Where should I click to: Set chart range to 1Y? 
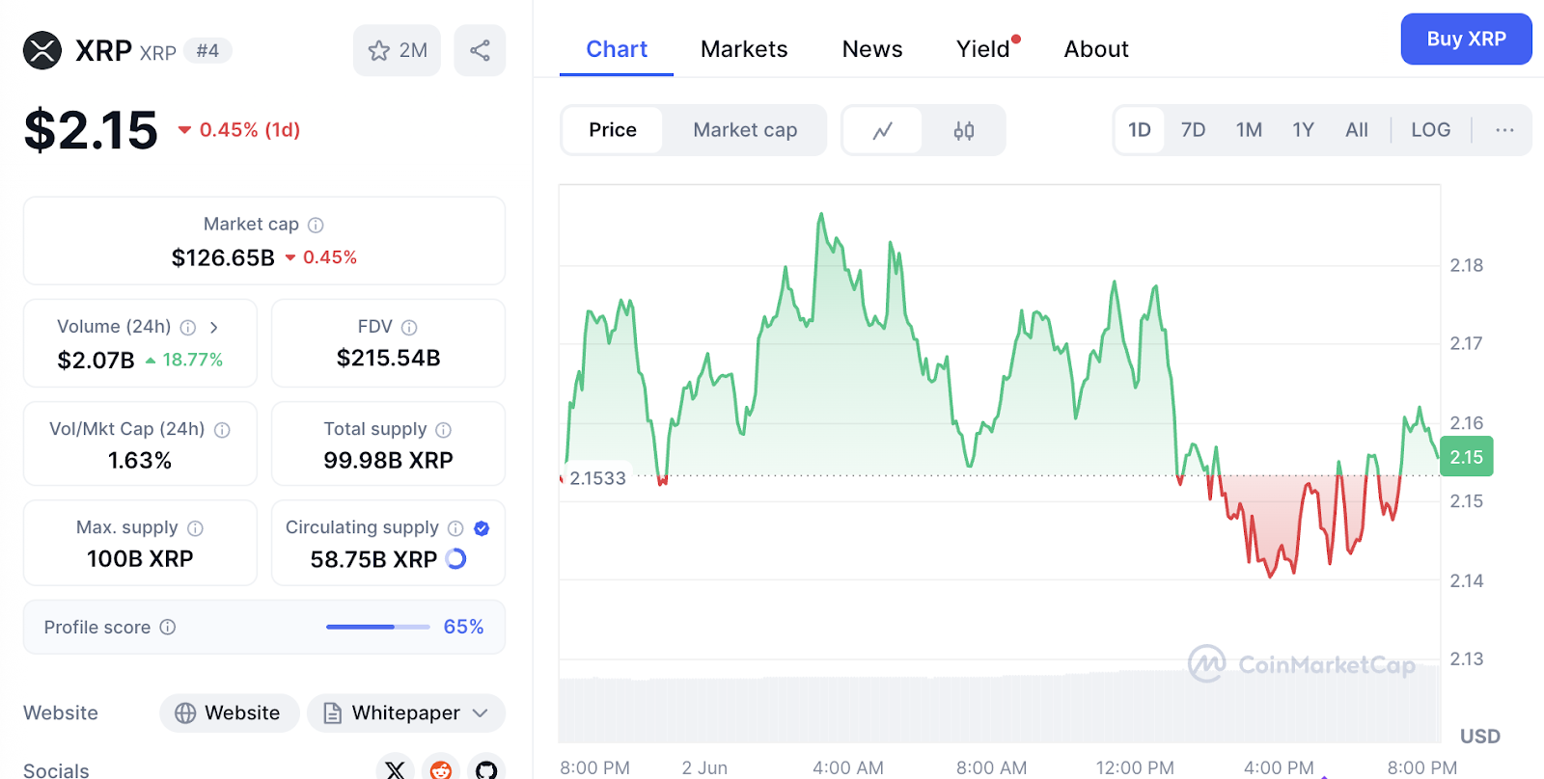point(1304,130)
